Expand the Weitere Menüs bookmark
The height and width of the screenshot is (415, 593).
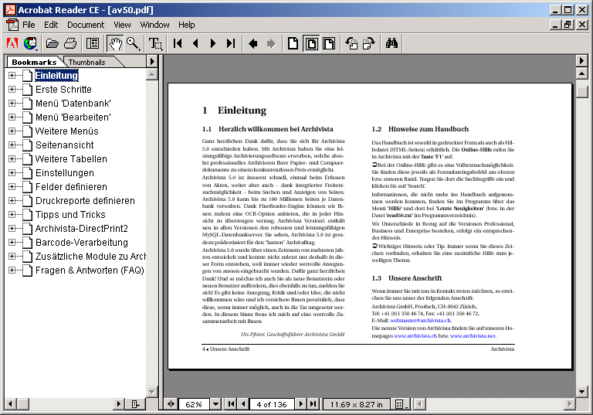click(12, 131)
